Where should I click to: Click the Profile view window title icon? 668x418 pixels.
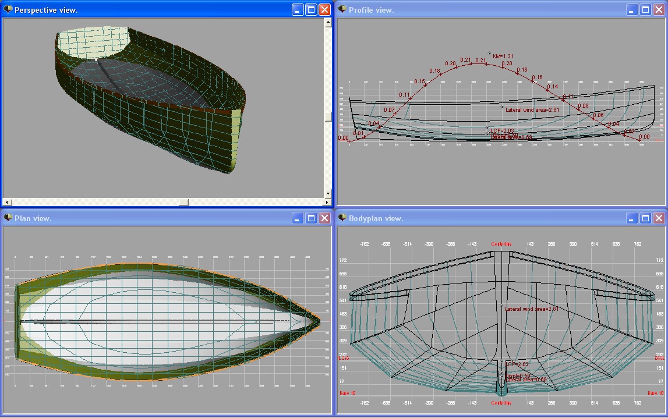(x=342, y=9)
